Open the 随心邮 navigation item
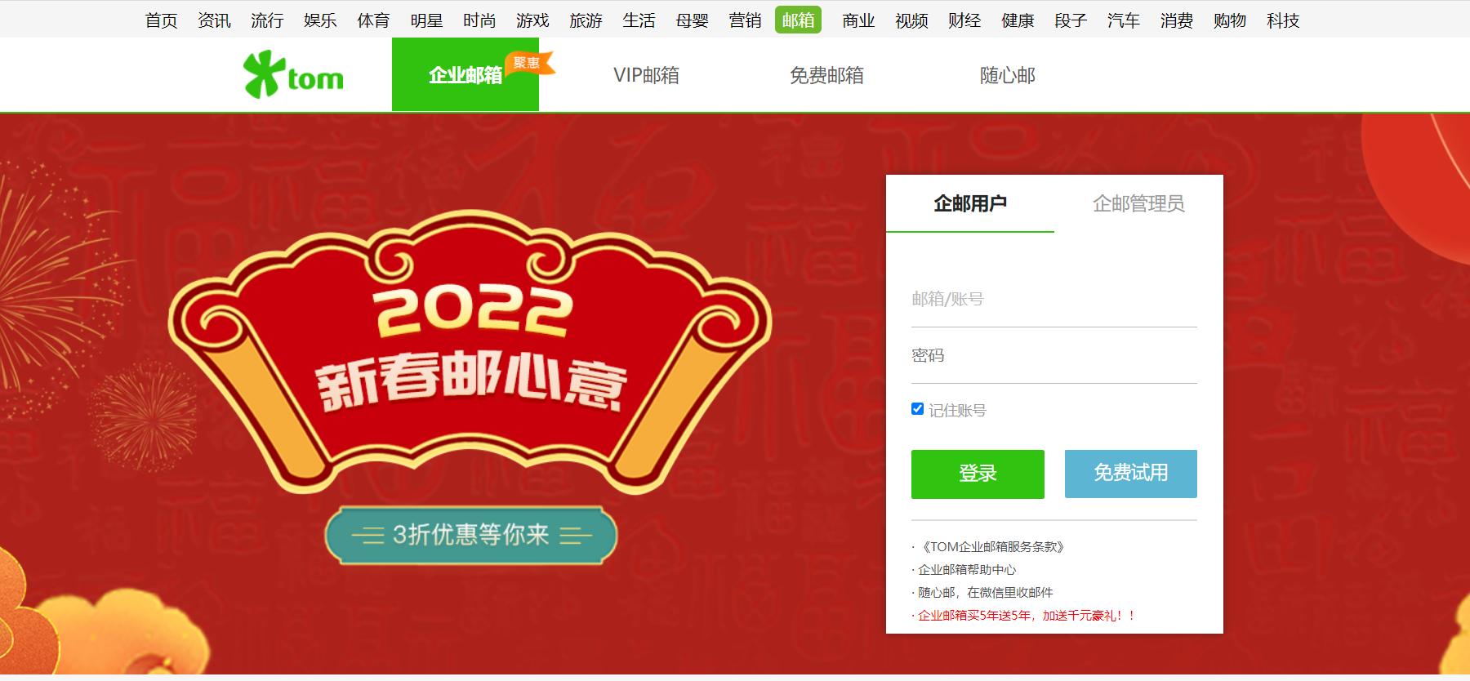 coord(1007,75)
